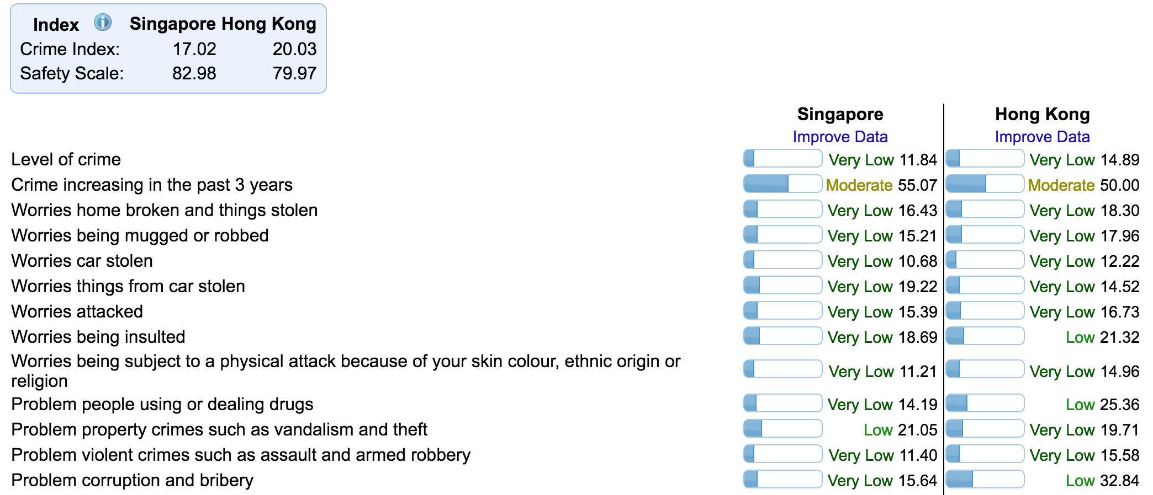Screen dimensions: 1153x495
Task: Click Singapore's property crimes problem bar
Action: point(782,429)
